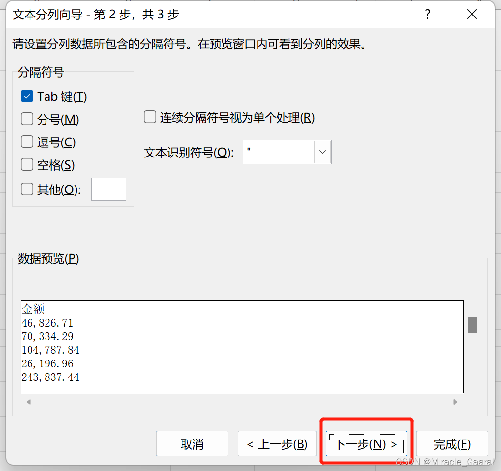The image size is (501, 471).
Task: Open the 文本识别符号 dropdown
Action: click(322, 152)
